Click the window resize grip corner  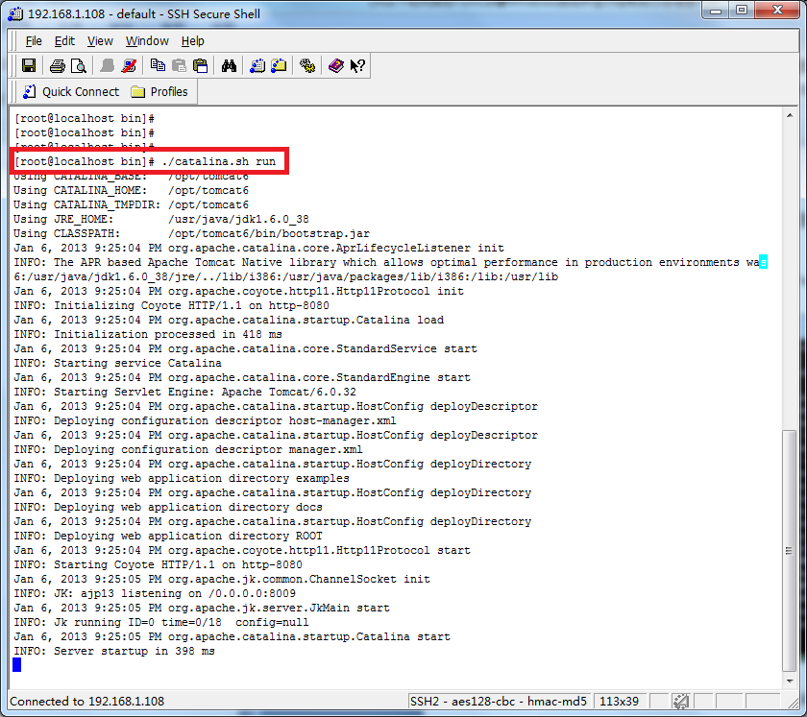coord(792,703)
